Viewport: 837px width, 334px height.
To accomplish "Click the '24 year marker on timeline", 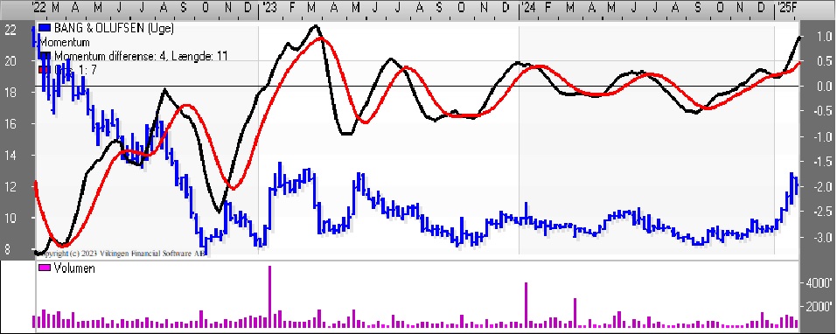I will (528, 8).
